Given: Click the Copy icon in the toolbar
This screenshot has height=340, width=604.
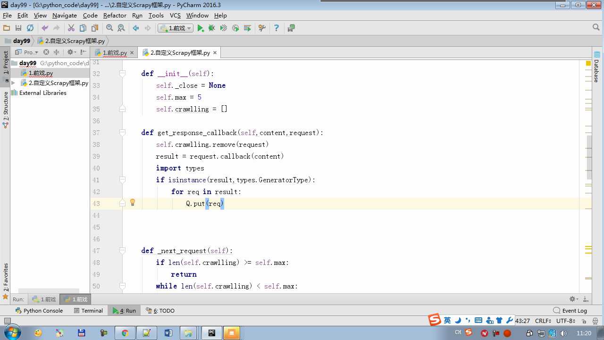Looking at the screenshot, I should click(83, 28).
